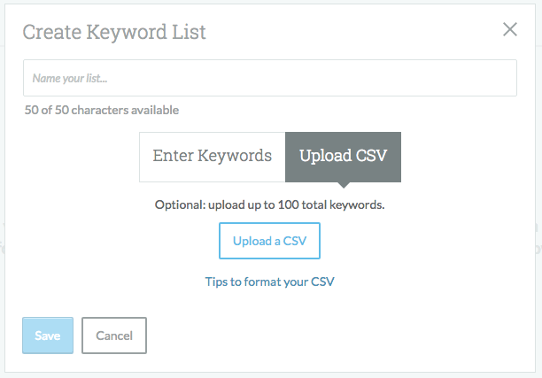Click the characters available counter text
542x378 pixels.
click(102, 110)
